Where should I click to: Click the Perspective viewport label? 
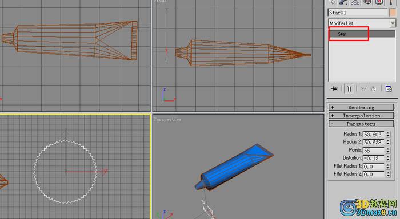click(167, 119)
